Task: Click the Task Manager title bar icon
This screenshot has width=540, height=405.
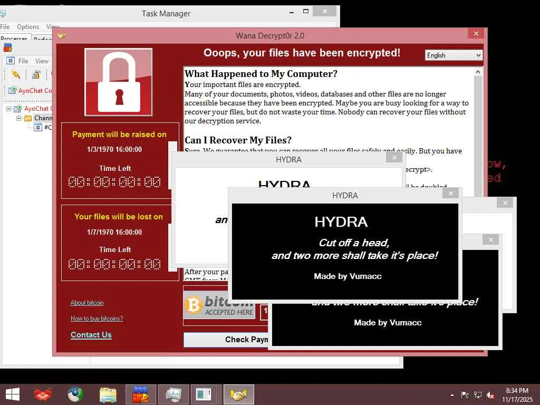Action: [x=3, y=14]
